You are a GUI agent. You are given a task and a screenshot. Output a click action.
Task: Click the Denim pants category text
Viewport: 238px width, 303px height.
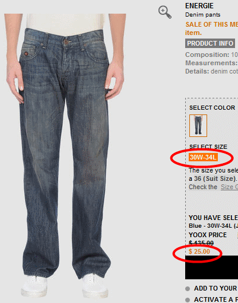coord(202,15)
